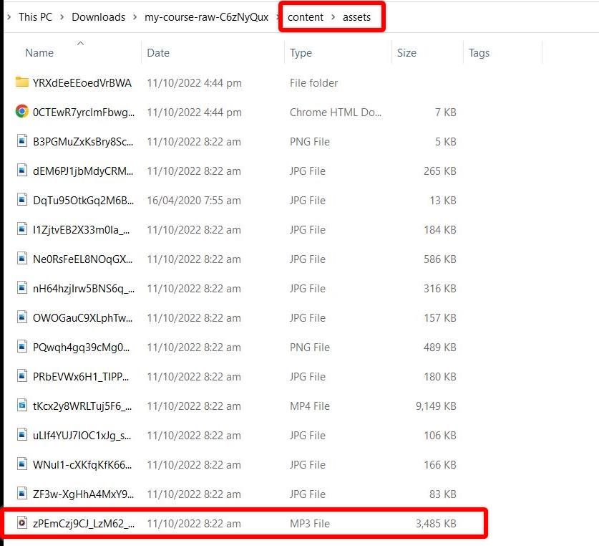Select file name dEM6PJ1jbMdyCRM...
The height and width of the screenshot is (546, 599).
(83, 171)
